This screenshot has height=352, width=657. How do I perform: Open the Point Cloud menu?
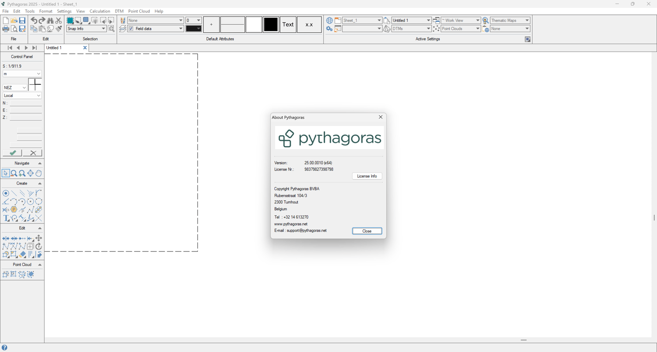click(x=139, y=11)
